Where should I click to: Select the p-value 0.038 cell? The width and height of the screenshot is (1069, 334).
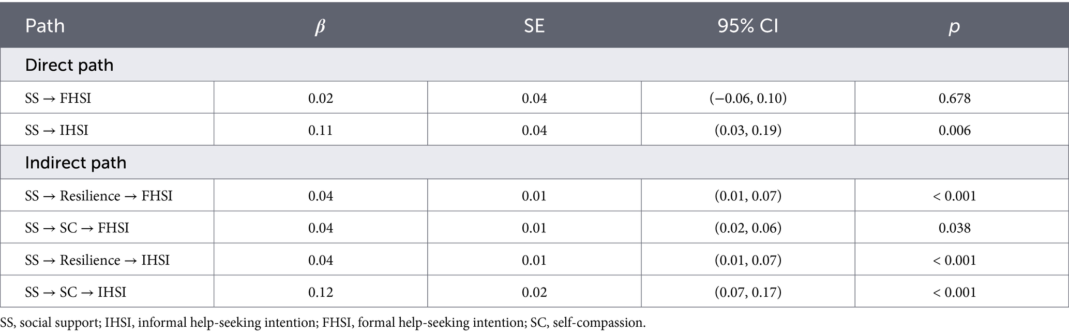pyautogui.click(x=954, y=228)
